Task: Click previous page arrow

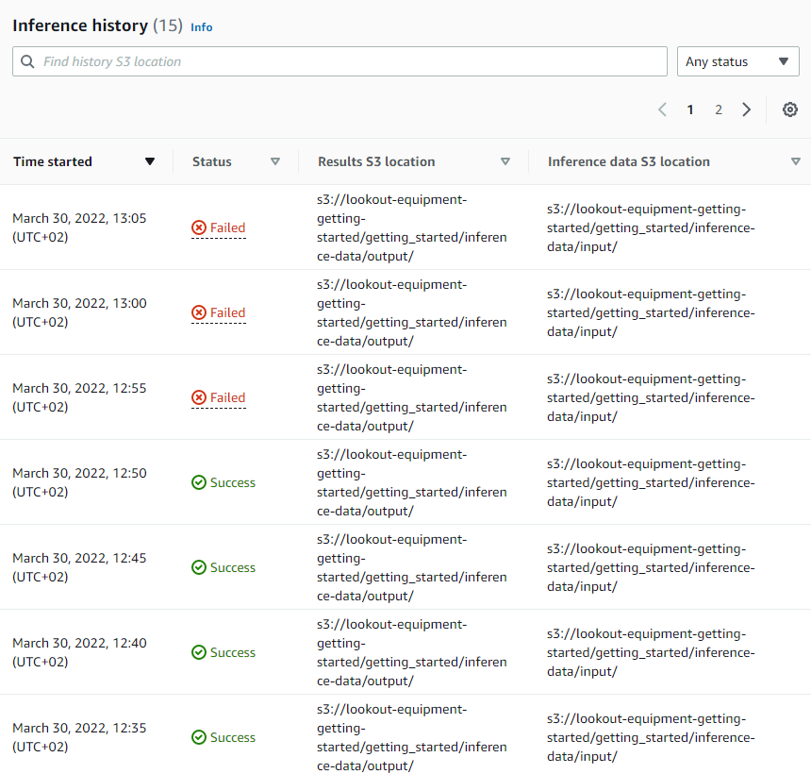Action: (x=662, y=109)
